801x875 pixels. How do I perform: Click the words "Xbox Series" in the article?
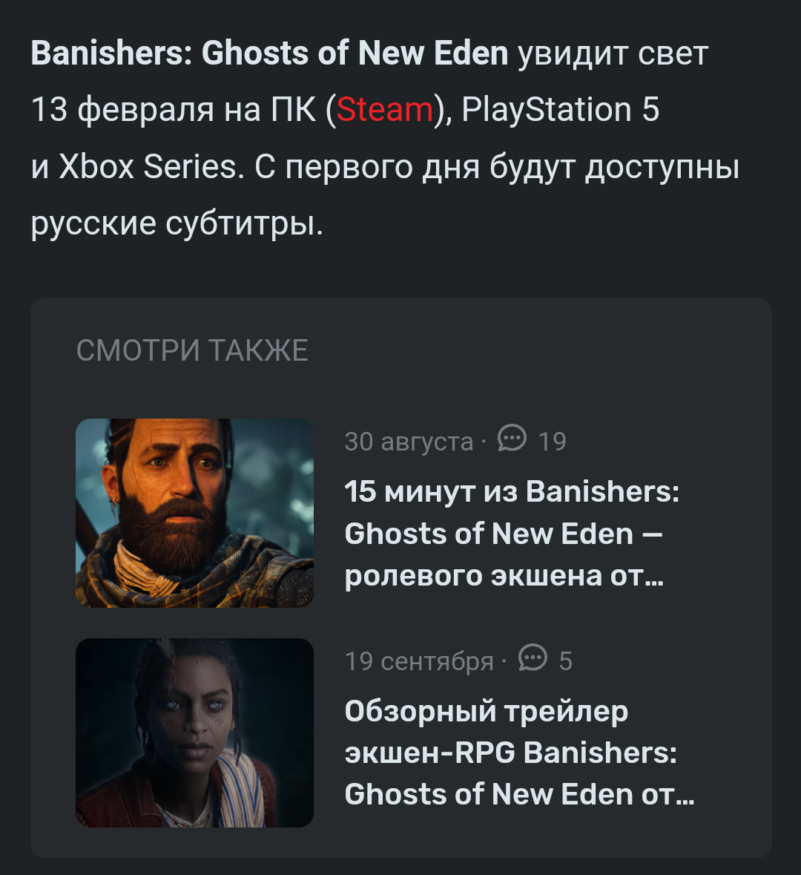point(148,166)
